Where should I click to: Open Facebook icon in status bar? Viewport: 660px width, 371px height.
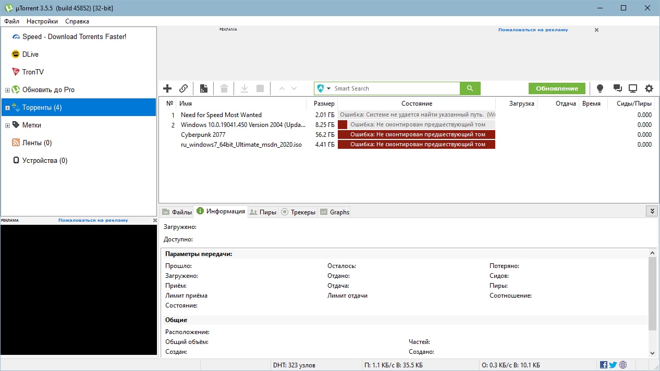pyautogui.click(x=604, y=365)
